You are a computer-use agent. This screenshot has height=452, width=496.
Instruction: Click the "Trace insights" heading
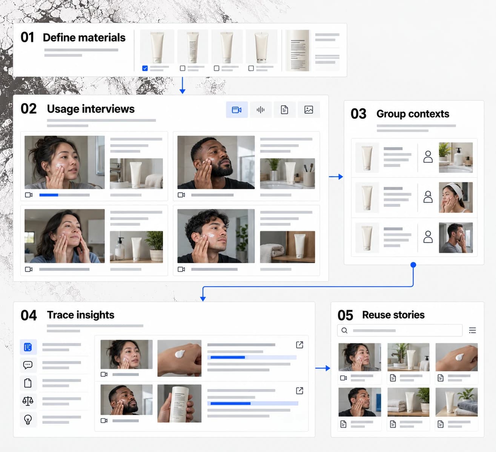[81, 315]
